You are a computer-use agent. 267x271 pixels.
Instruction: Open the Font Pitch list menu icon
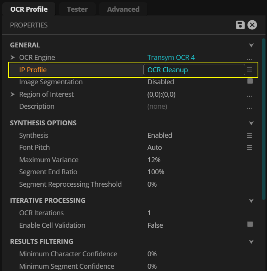coord(249,148)
